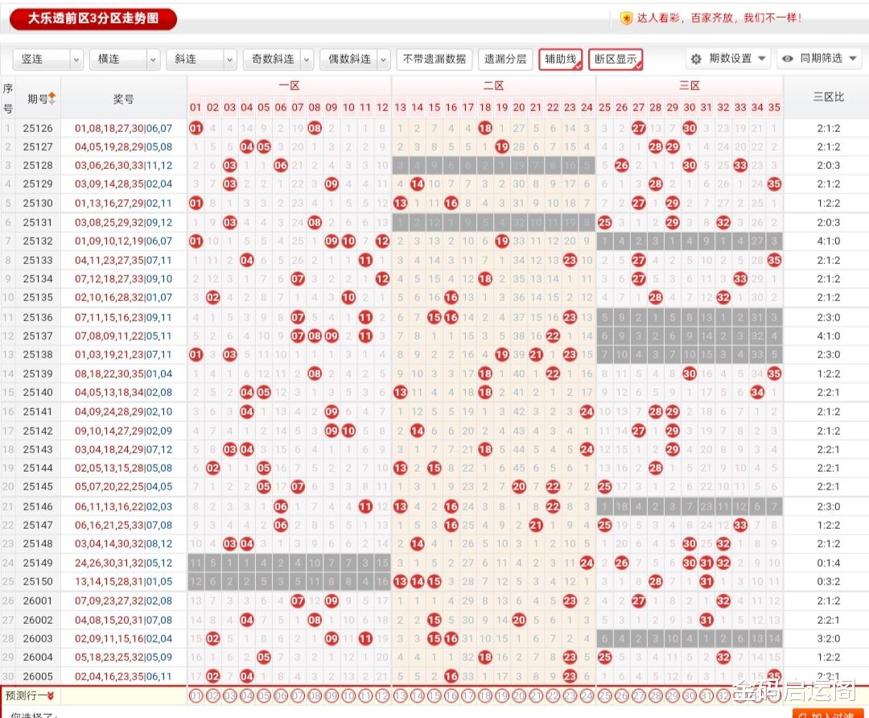Open the 期数设置 dropdown menu
The image size is (869, 718).
728,58
